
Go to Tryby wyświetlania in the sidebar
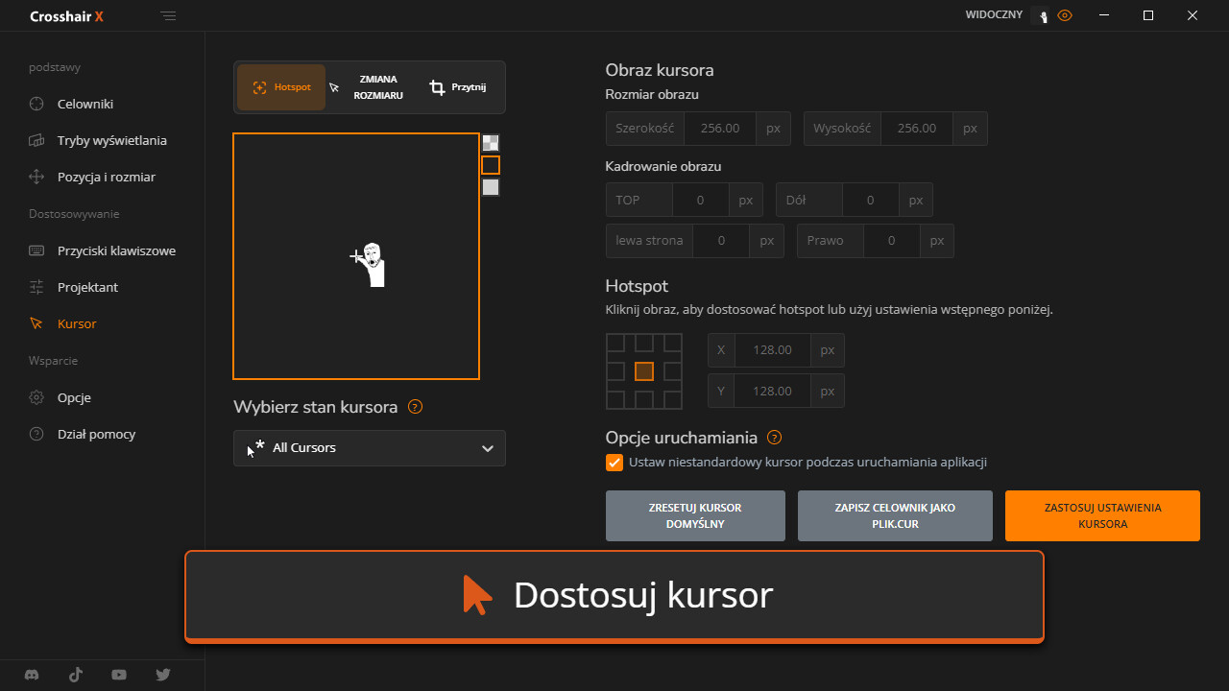click(111, 140)
